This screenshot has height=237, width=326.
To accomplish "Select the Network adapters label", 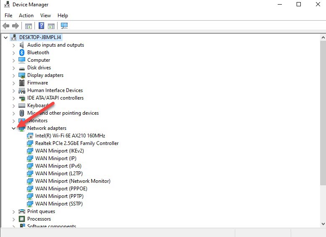I will coord(47,128).
